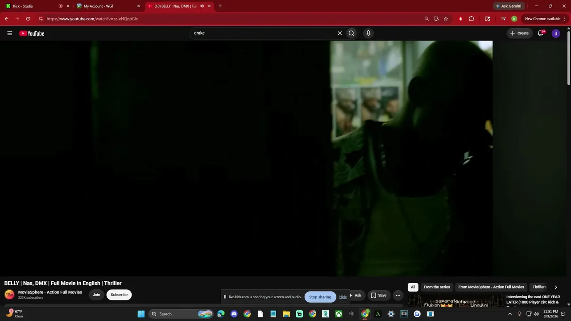Image resolution: width=571 pixels, height=321 pixels.
Task: Open more actions three-dot menu
Action: pos(398,295)
